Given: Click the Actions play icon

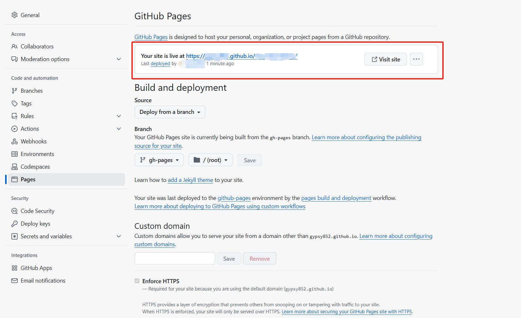Looking at the screenshot, I should 15,129.
